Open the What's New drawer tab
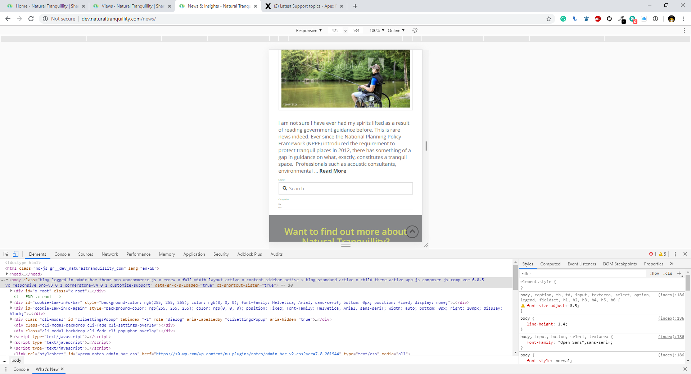 47,369
